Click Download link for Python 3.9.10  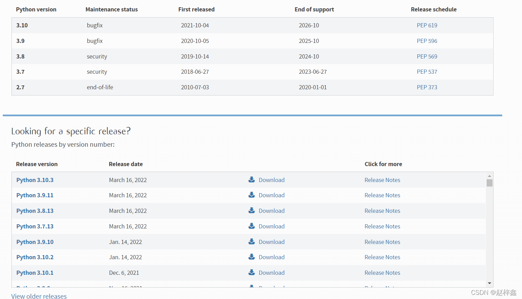pos(272,242)
